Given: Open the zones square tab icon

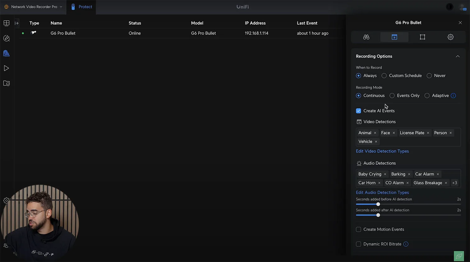Looking at the screenshot, I should point(422,37).
